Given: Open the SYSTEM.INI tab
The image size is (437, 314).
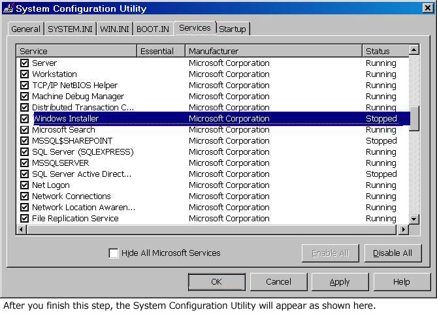Looking at the screenshot, I should [x=71, y=29].
